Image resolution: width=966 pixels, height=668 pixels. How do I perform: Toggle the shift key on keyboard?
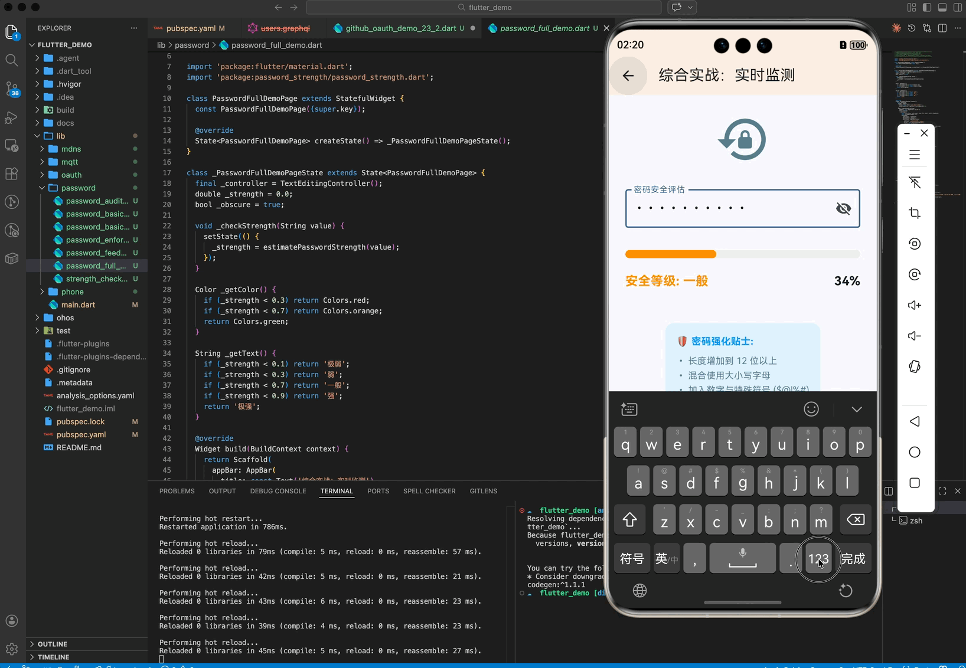tap(629, 520)
